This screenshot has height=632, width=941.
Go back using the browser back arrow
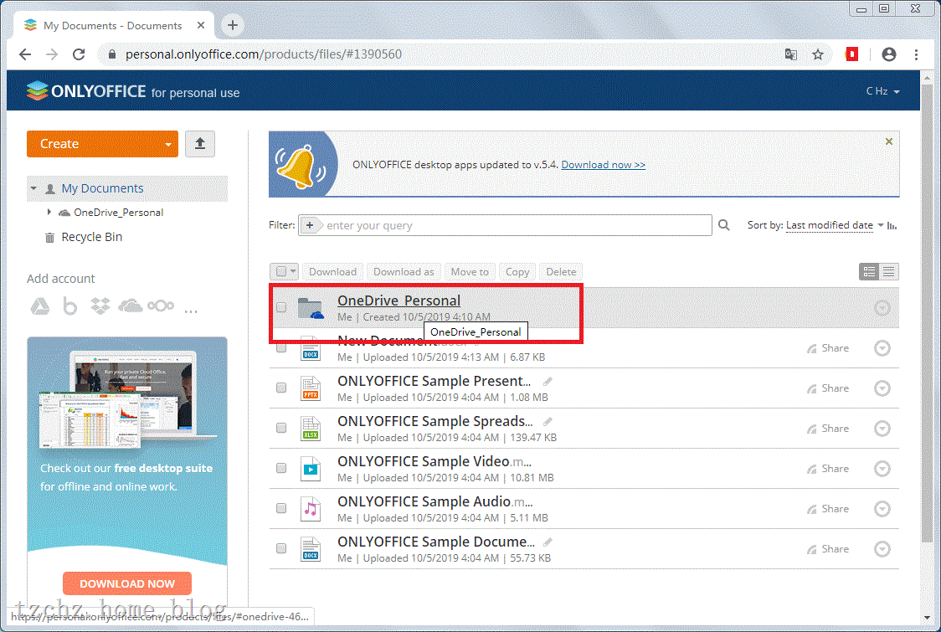25,54
